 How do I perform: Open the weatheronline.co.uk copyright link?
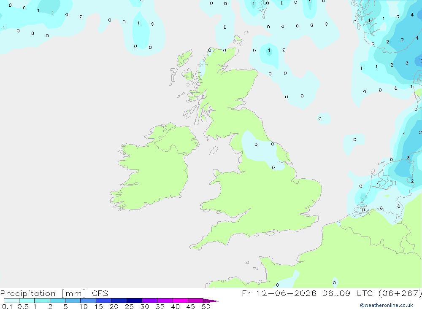[387, 305]
